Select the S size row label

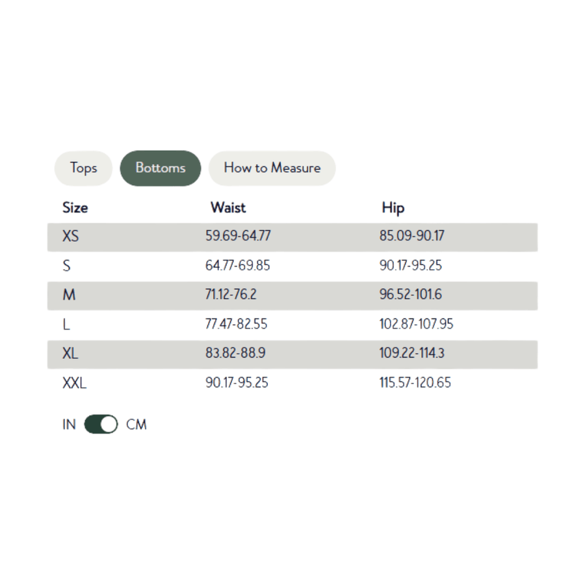(x=66, y=266)
